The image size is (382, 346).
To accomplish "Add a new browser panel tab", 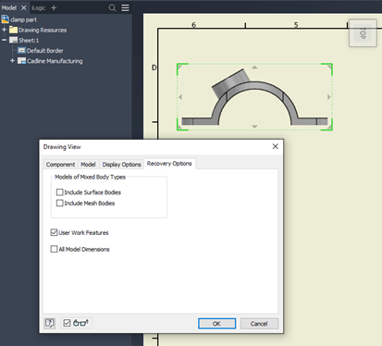I will pos(54,8).
